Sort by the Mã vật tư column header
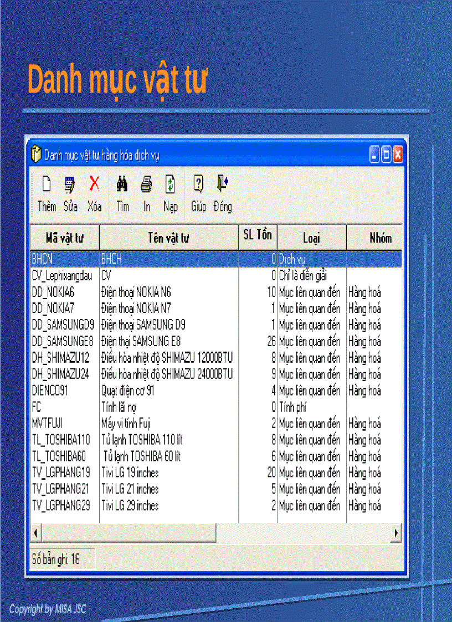 pos(64,237)
